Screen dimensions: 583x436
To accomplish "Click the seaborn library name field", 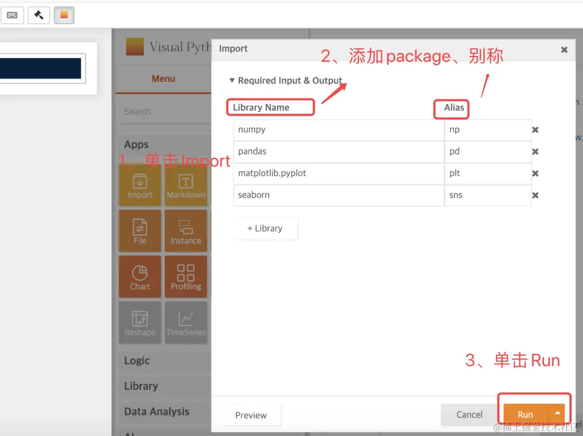I will [x=338, y=195].
